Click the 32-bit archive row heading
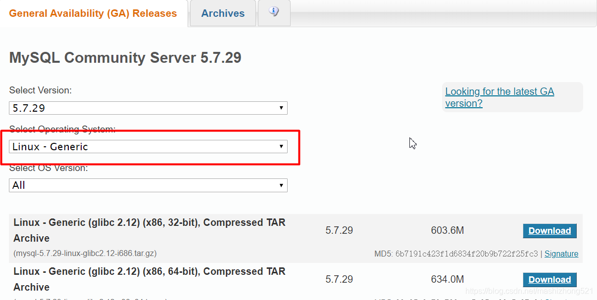 149,230
